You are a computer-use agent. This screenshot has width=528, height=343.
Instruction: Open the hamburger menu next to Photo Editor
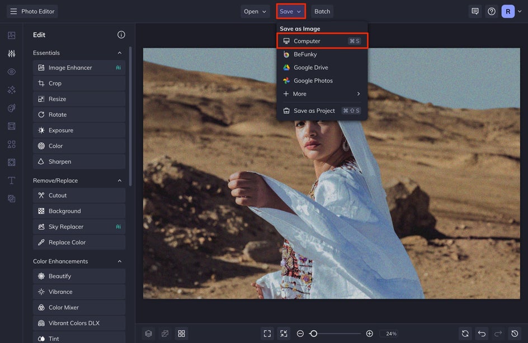[x=13, y=11]
